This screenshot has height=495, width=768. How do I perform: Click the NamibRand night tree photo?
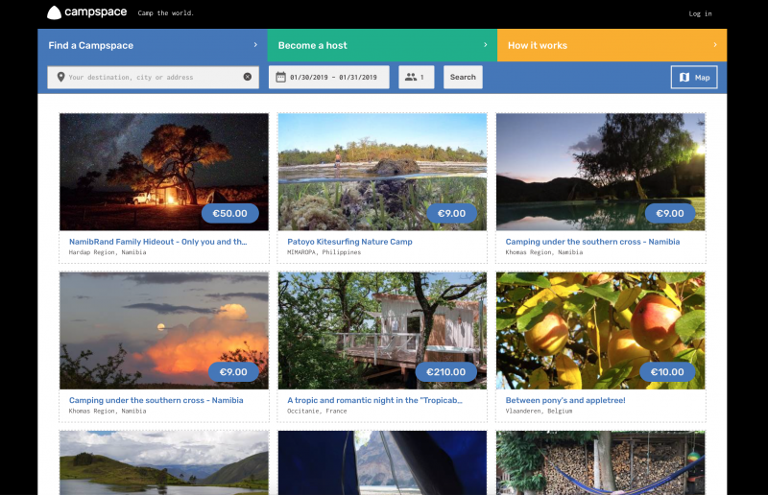click(164, 172)
